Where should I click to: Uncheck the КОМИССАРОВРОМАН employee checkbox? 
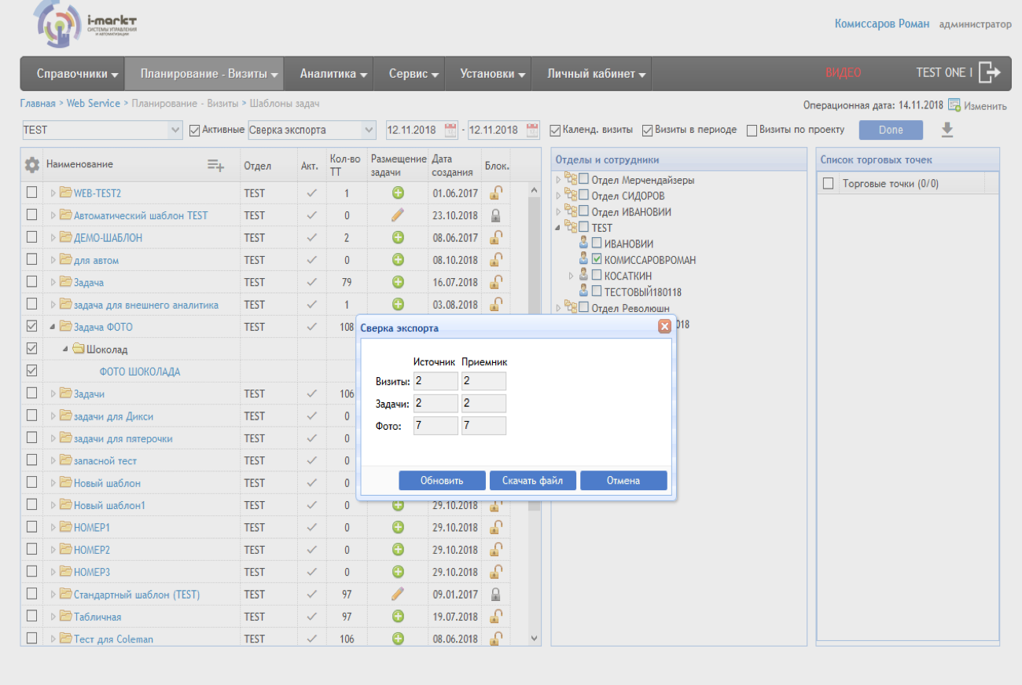(597, 260)
